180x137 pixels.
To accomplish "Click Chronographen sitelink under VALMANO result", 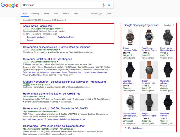I will tap(51, 119).
